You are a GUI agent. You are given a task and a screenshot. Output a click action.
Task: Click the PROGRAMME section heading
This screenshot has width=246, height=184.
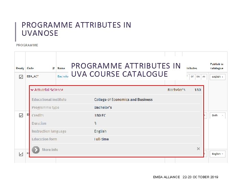pos(27,45)
